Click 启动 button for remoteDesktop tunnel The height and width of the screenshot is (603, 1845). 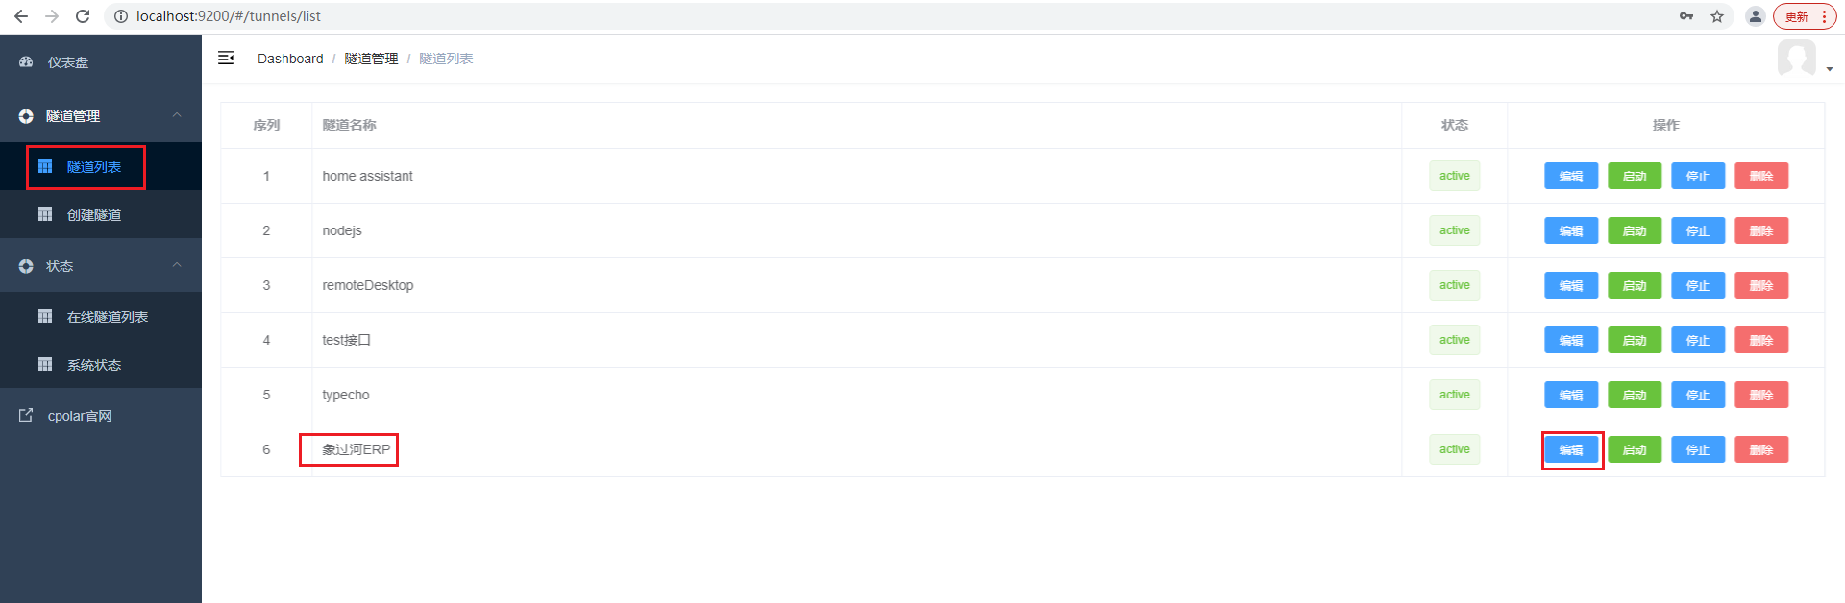point(1635,285)
